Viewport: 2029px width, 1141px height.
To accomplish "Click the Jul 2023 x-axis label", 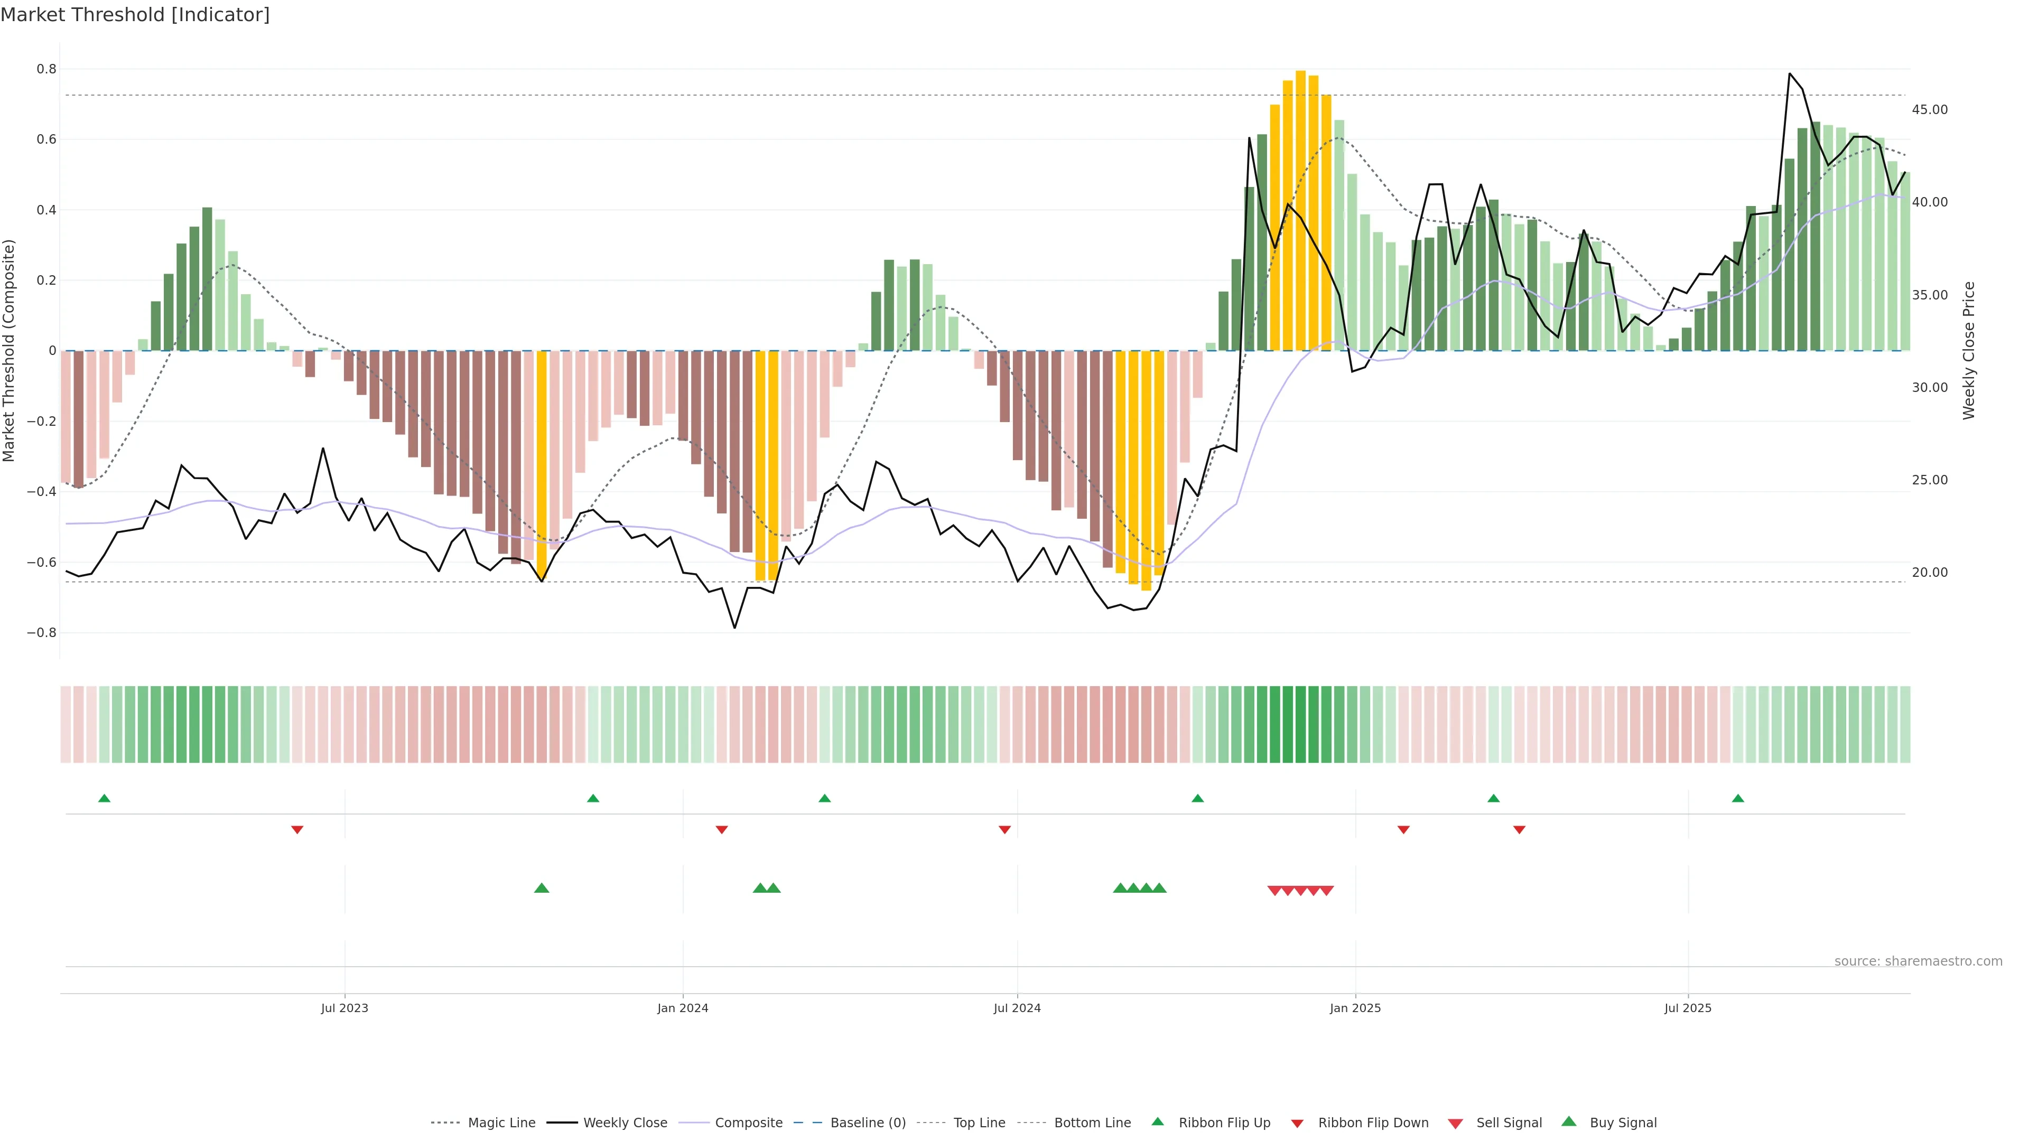I will (x=344, y=1008).
